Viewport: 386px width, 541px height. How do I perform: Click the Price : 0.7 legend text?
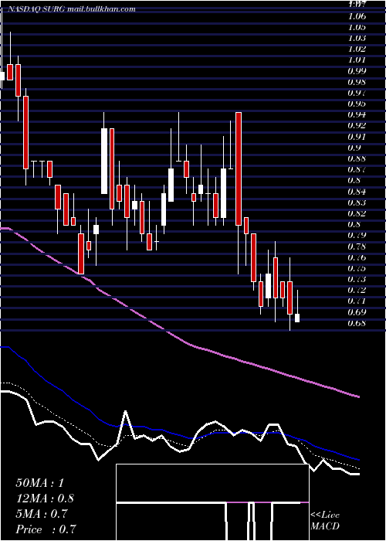[x=46, y=529]
